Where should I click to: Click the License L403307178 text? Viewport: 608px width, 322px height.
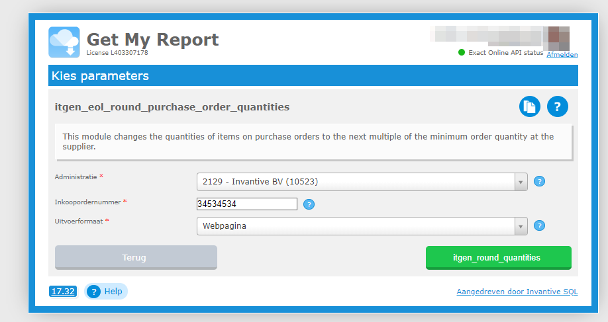click(117, 53)
